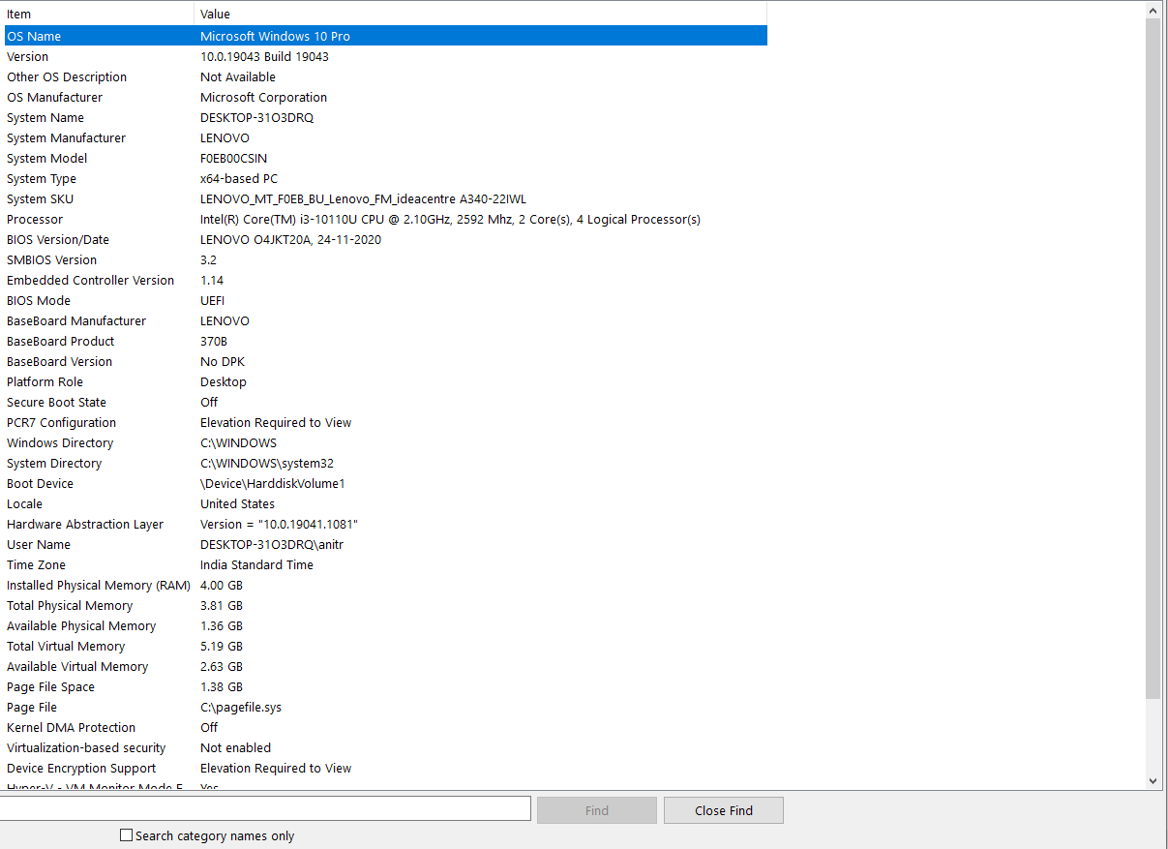Select the Other OS Description row
This screenshot has width=1168, height=849.
(x=384, y=76)
